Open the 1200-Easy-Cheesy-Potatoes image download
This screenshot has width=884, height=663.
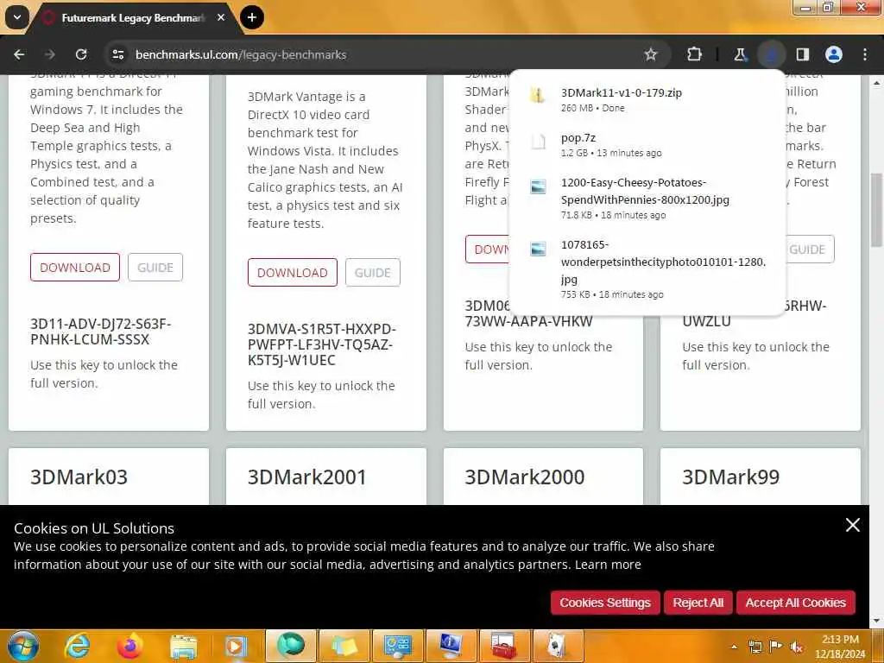tap(647, 198)
